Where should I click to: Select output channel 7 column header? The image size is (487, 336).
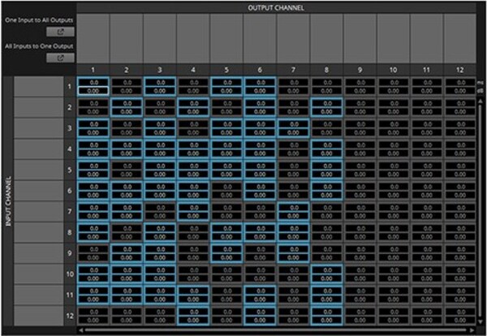coord(294,71)
